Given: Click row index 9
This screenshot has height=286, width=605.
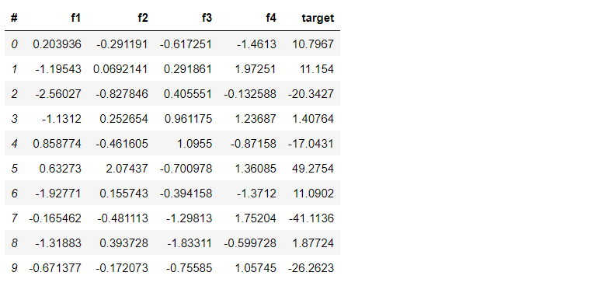Looking at the screenshot, I should coord(14,268).
